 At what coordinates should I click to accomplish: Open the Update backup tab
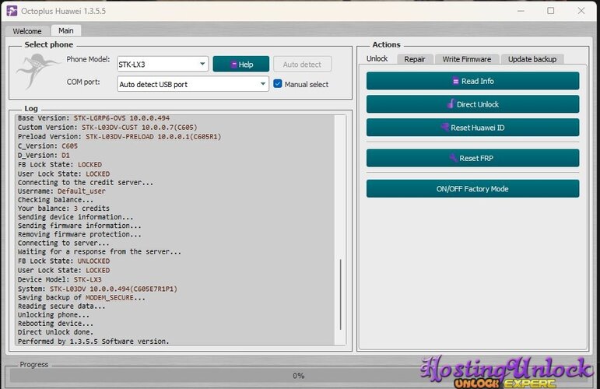pos(532,59)
